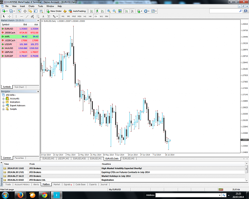
Task: Switch timeframe to W1
Action: pyautogui.click(x=101, y=16)
